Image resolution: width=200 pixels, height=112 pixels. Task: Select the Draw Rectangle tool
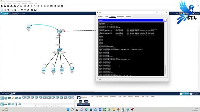click(22, 10)
